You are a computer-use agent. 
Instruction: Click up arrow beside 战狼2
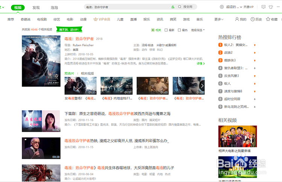point(255,53)
